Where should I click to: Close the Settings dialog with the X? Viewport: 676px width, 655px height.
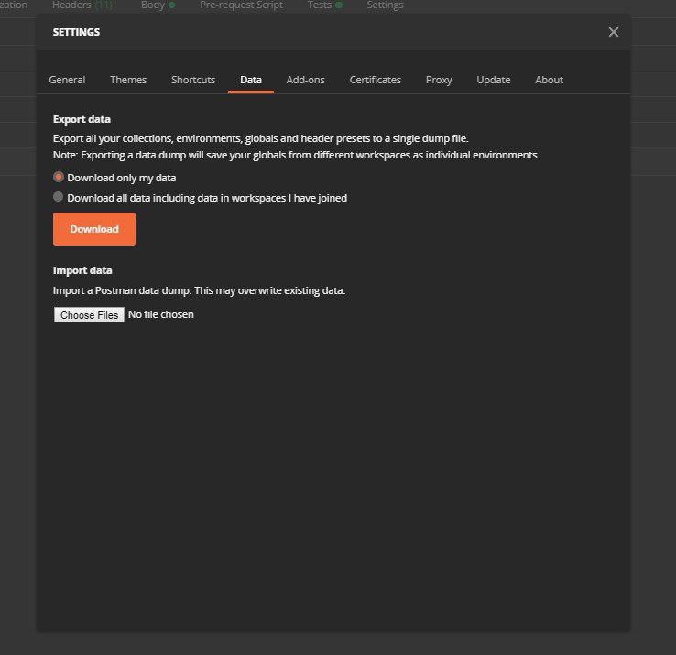click(613, 32)
